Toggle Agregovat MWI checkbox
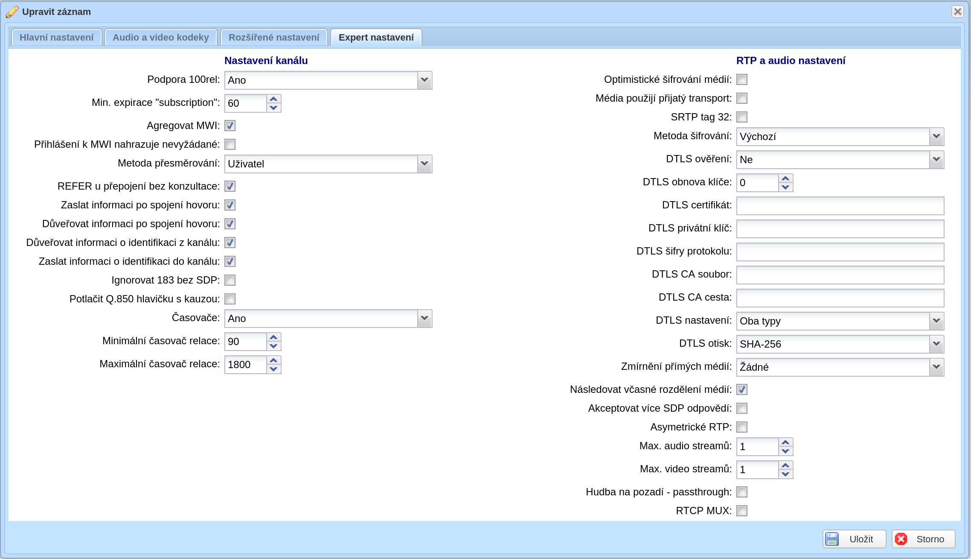Screen dimensions: 971x559 coord(230,126)
